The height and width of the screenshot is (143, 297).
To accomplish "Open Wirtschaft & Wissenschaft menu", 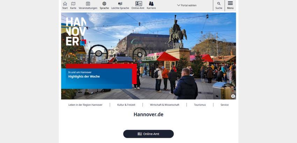I will pyautogui.click(x=165, y=105).
